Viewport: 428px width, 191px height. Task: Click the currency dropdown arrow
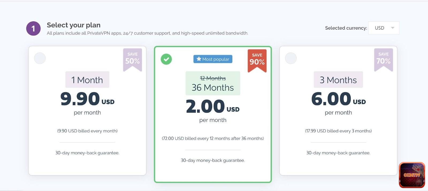(392, 28)
